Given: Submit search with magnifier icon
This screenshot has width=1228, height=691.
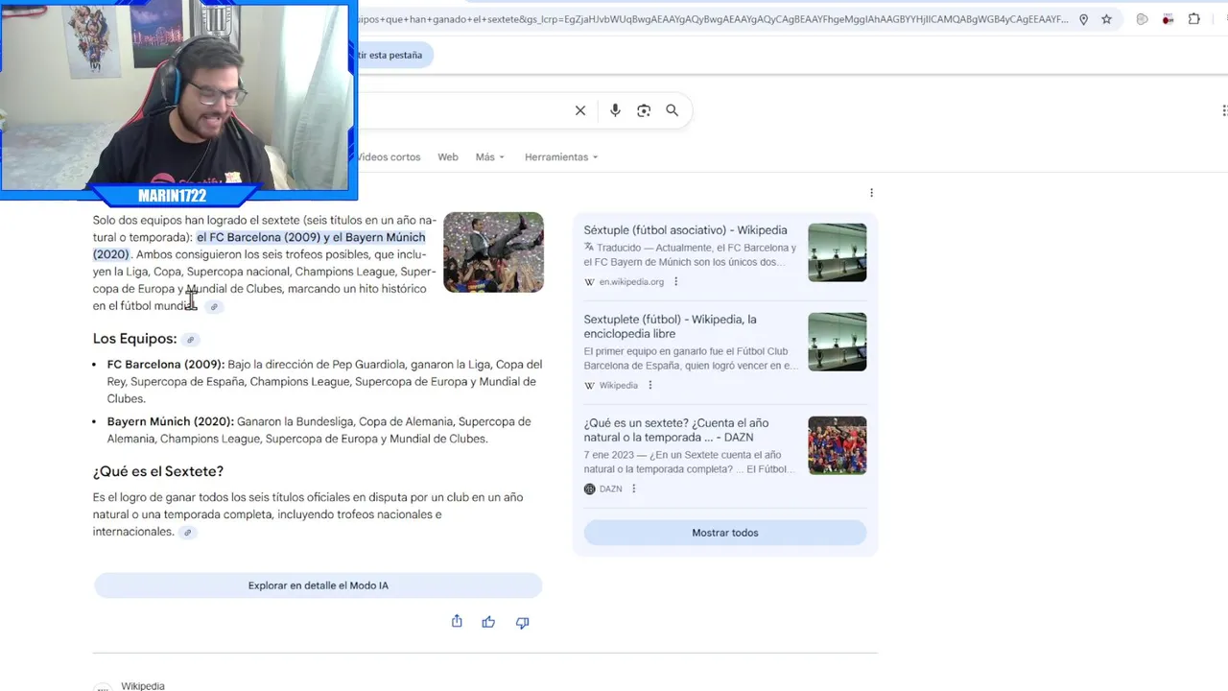Looking at the screenshot, I should click(673, 110).
